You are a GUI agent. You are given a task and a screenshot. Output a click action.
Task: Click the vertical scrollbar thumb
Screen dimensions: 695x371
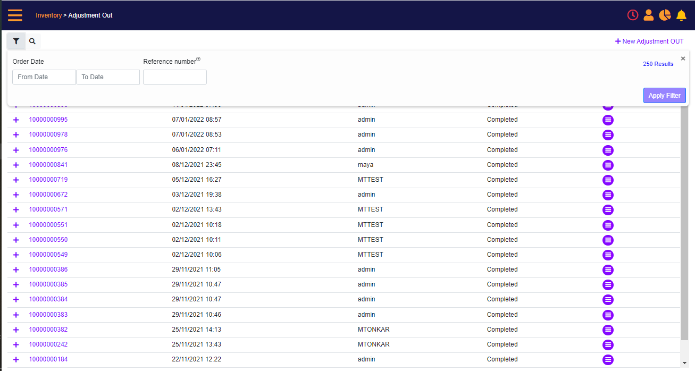[684, 223]
